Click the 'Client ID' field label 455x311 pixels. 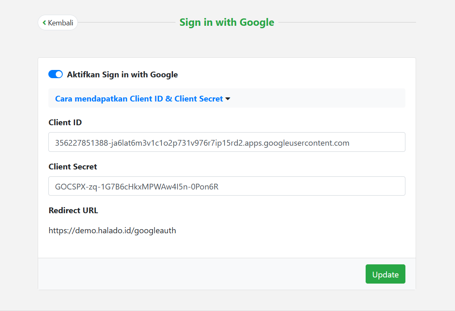65,122
